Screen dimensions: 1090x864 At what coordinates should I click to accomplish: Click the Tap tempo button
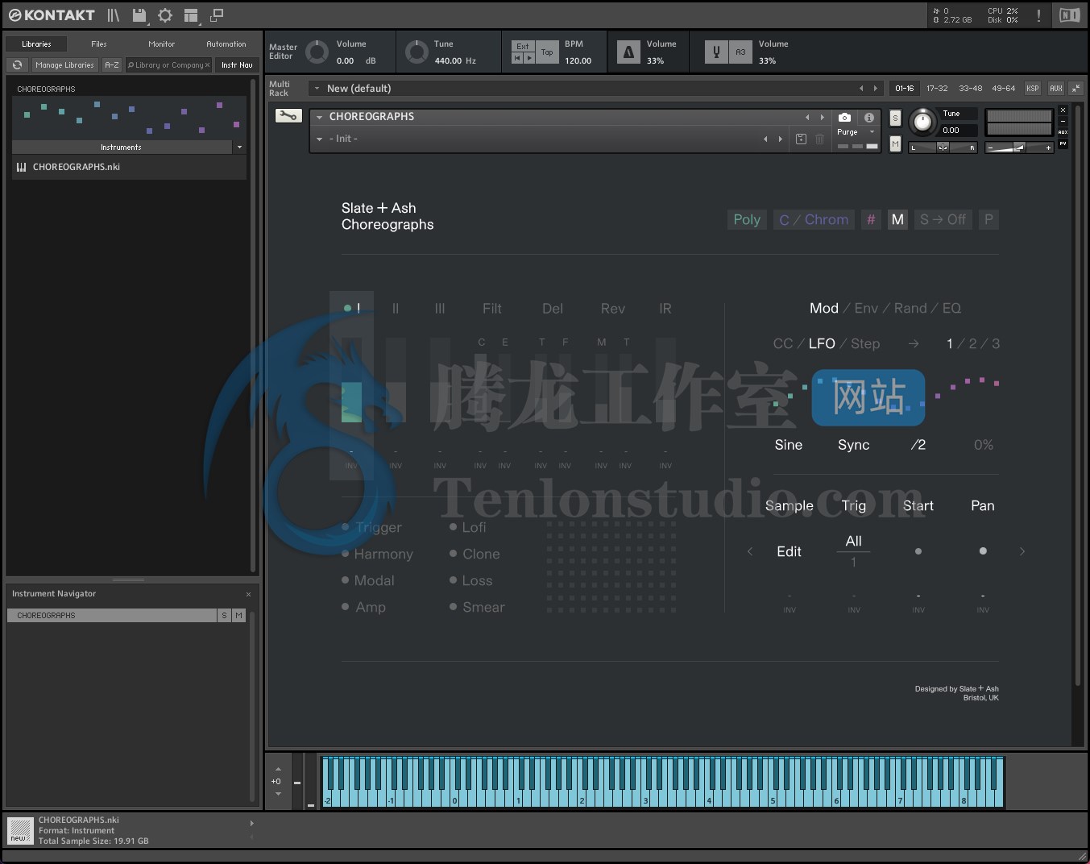pos(547,52)
